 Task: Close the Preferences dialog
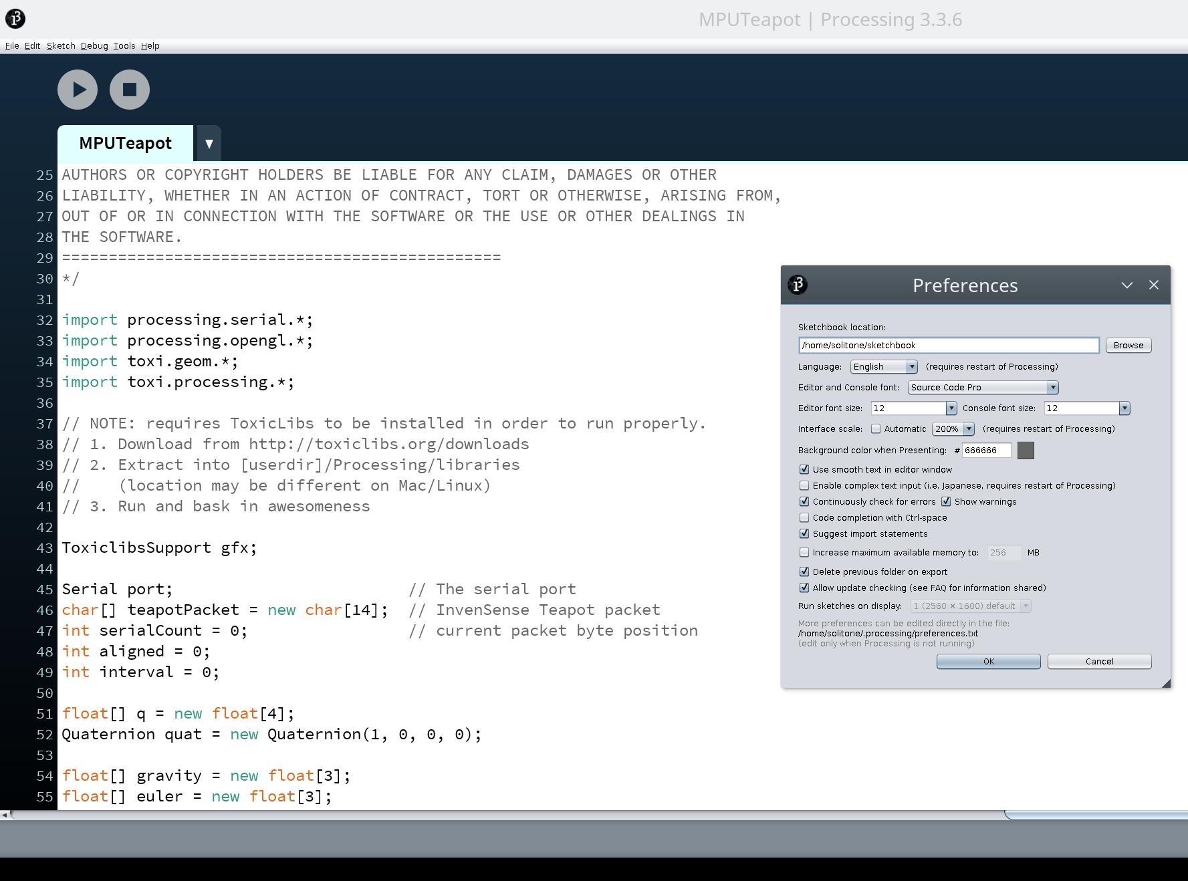pyautogui.click(x=1154, y=285)
